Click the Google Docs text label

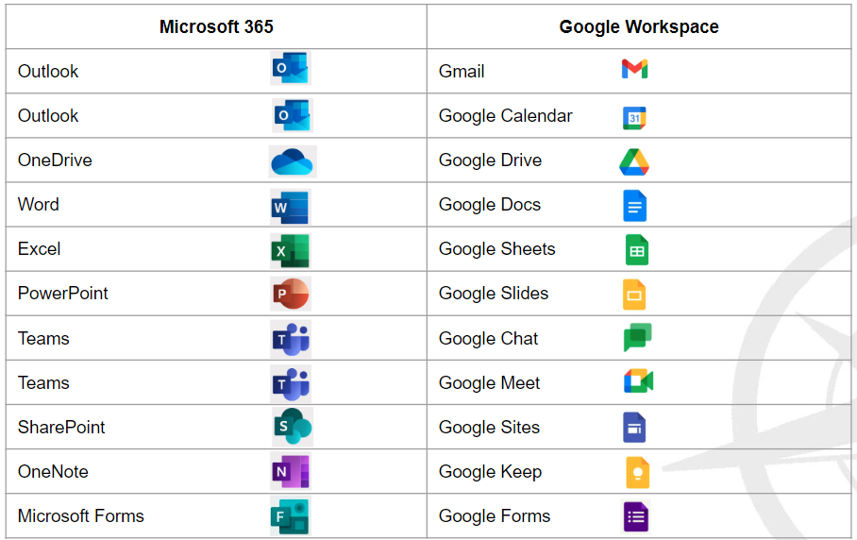tap(489, 205)
